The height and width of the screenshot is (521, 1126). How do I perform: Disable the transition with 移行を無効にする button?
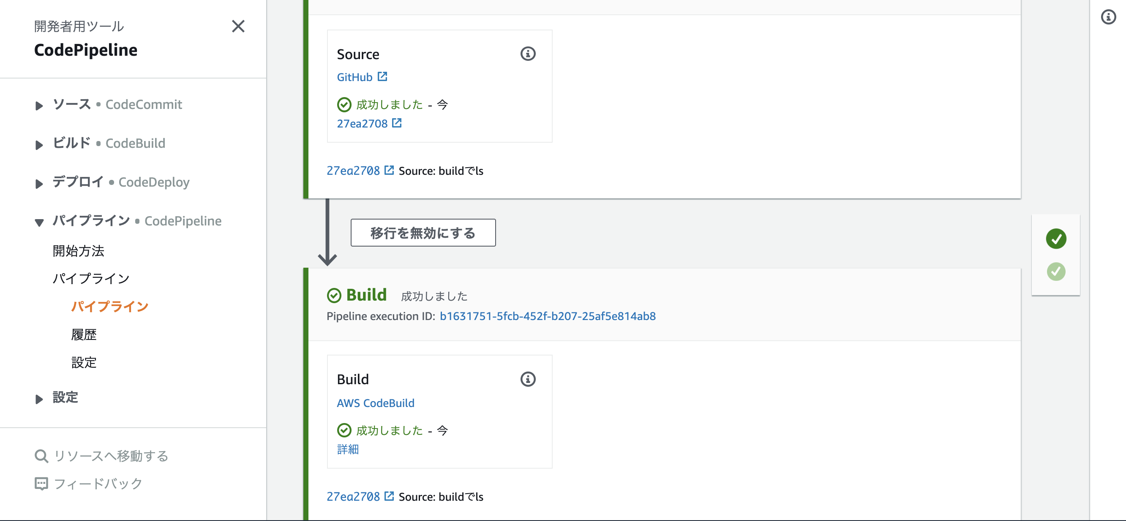[422, 233]
